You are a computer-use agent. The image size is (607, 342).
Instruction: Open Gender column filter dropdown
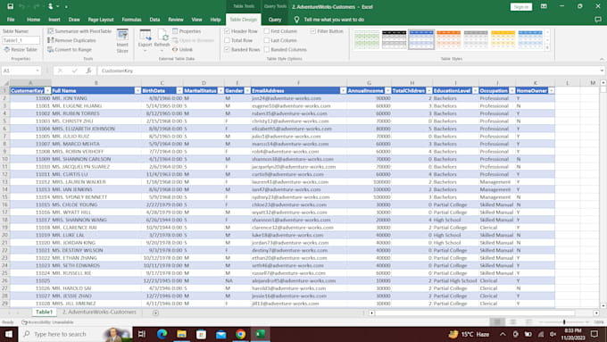247,90
